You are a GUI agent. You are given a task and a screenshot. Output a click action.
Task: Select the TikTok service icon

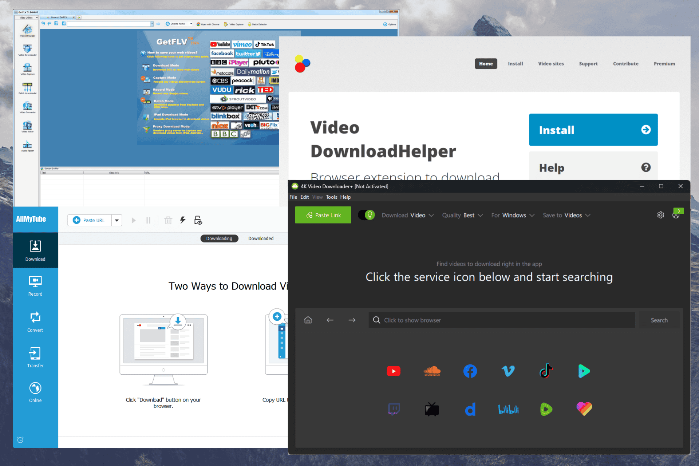pos(546,371)
